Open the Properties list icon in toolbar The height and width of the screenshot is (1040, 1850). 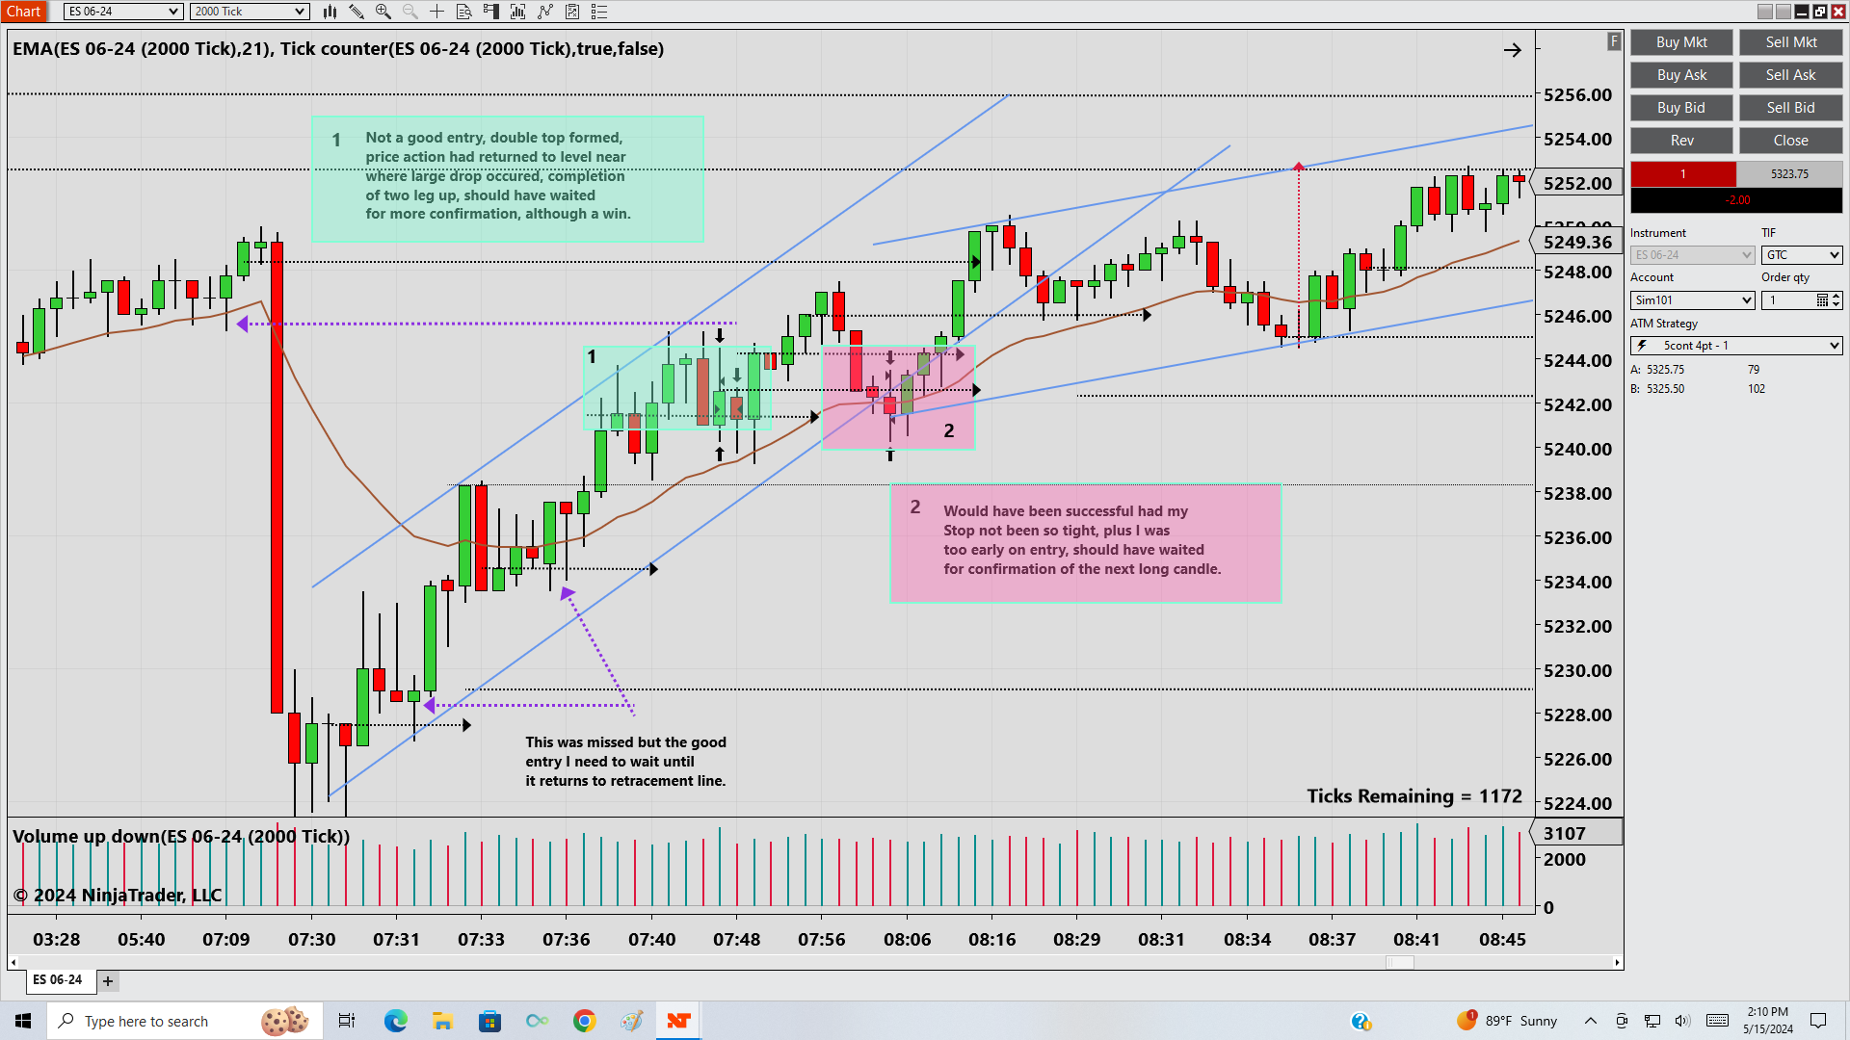tap(599, 12)
